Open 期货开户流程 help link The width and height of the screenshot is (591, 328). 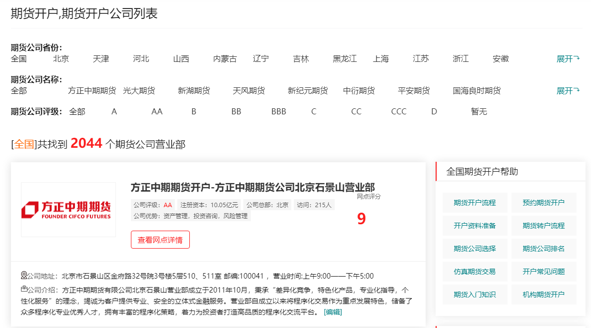coord(475,203)
